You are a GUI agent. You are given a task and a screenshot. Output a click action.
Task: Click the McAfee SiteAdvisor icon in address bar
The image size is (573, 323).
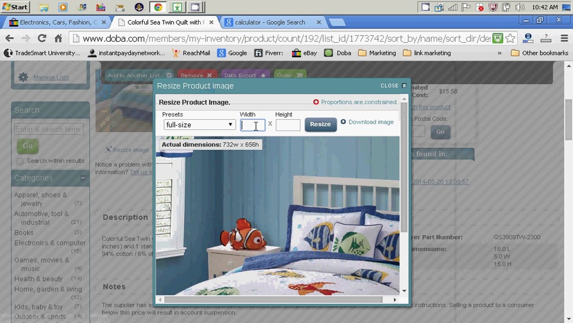[498, 39]
